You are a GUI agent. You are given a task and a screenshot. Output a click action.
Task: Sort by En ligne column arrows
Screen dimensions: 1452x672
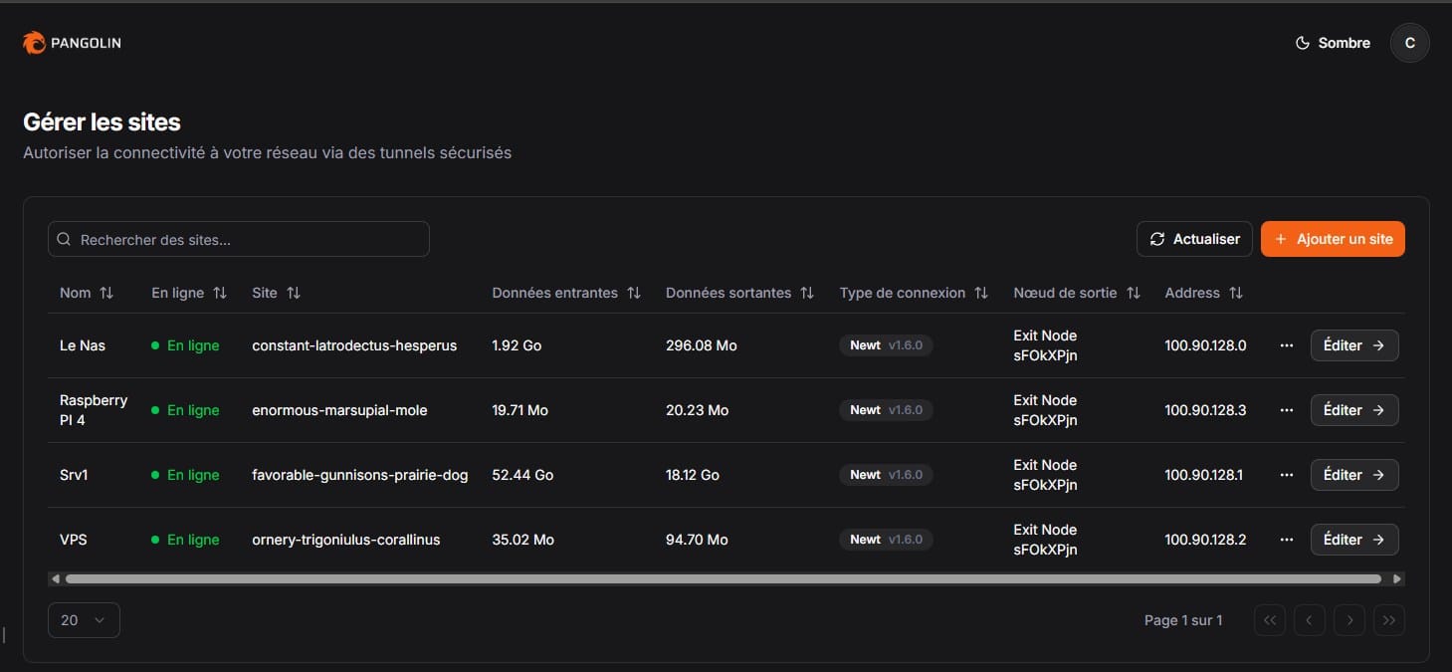[220, 293]
